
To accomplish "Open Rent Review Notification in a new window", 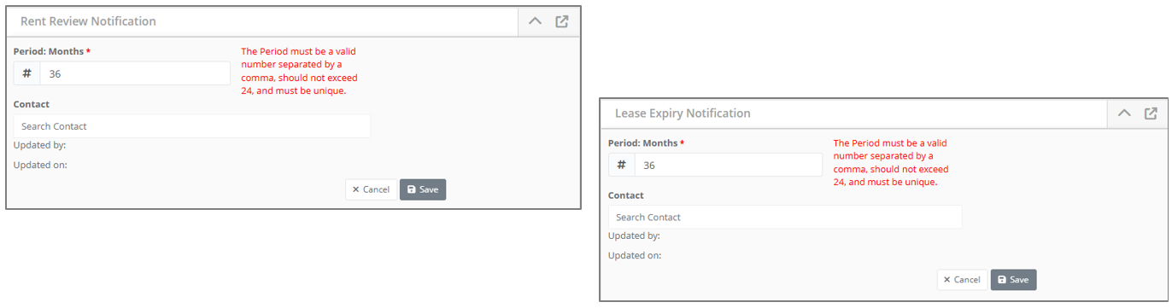I will click(562, 21).
